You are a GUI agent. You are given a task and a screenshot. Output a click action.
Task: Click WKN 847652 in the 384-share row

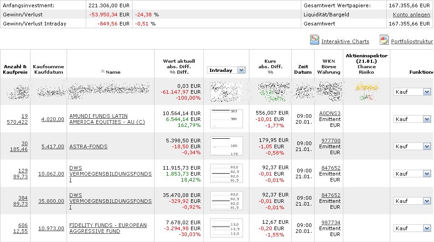coord(331,195)
